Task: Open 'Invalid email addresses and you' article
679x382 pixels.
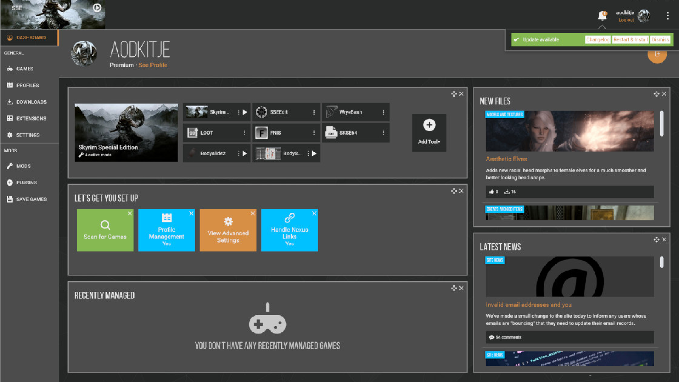Action: (528, 305)
